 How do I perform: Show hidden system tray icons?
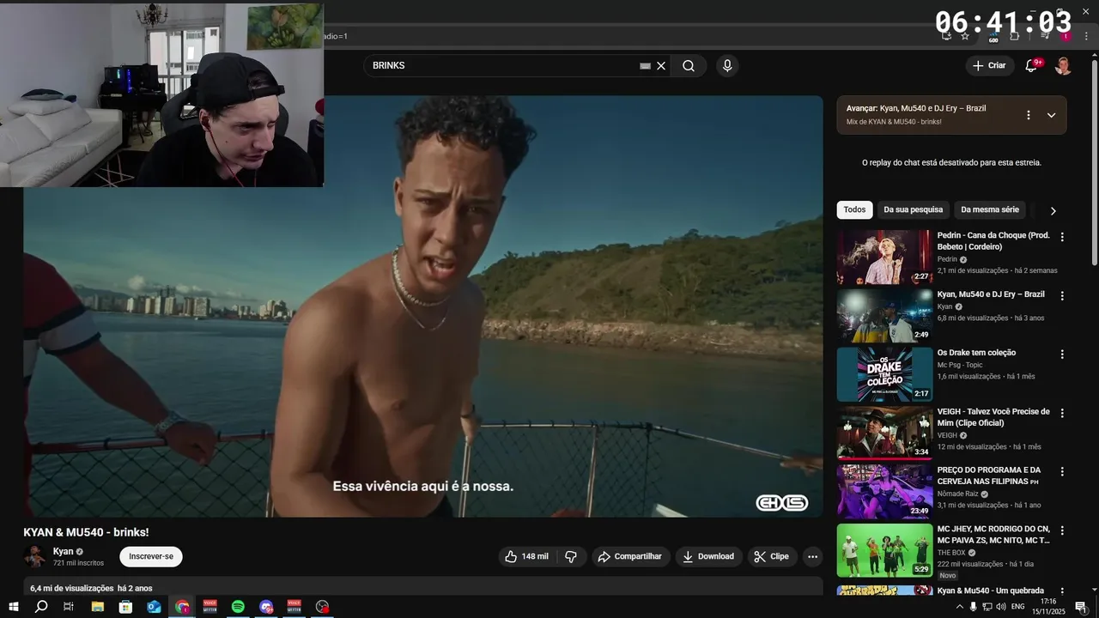pos(959,607)
